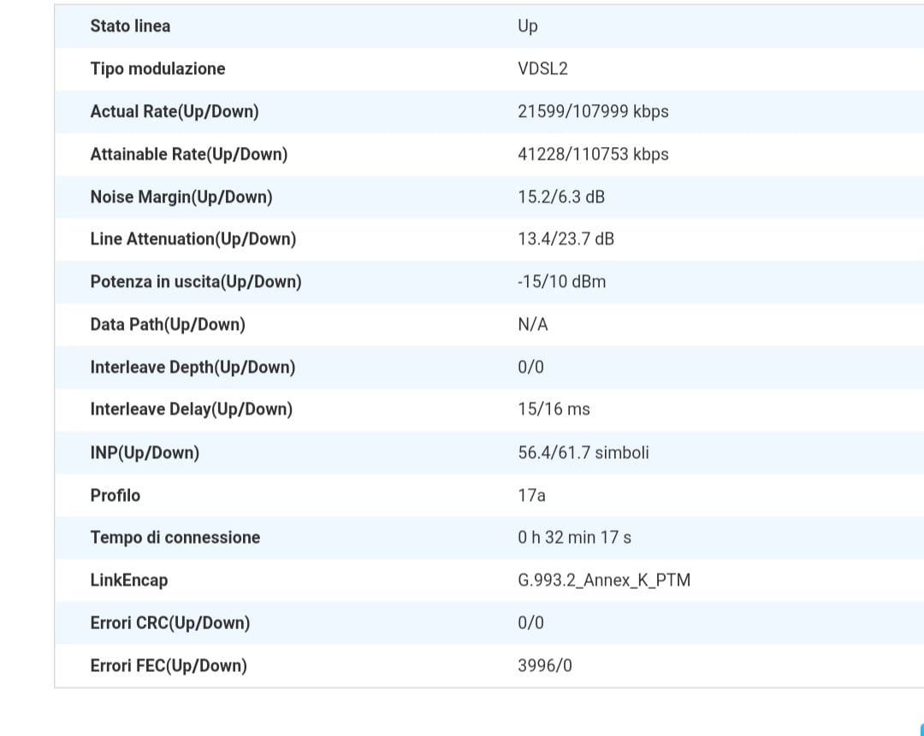This screenshot has height=736, width=924.
Task: Click the LinkEncap value G.993.2_Annex_K_PTM
Action: pyautogui.click(x=604, y=580)
